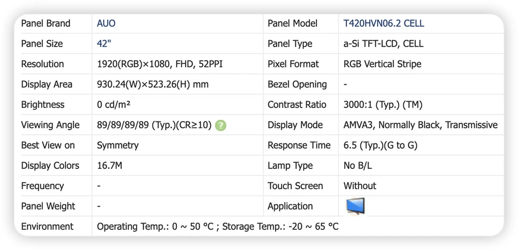Select the 'Panel Type' label
Image resolution: width=518 pixels, height=250 pixels.
tap(290, 44)
